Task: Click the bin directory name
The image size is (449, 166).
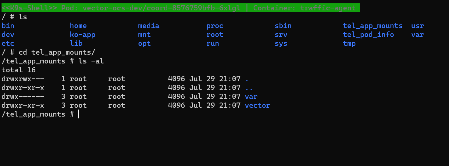Action: coord(8,26)
